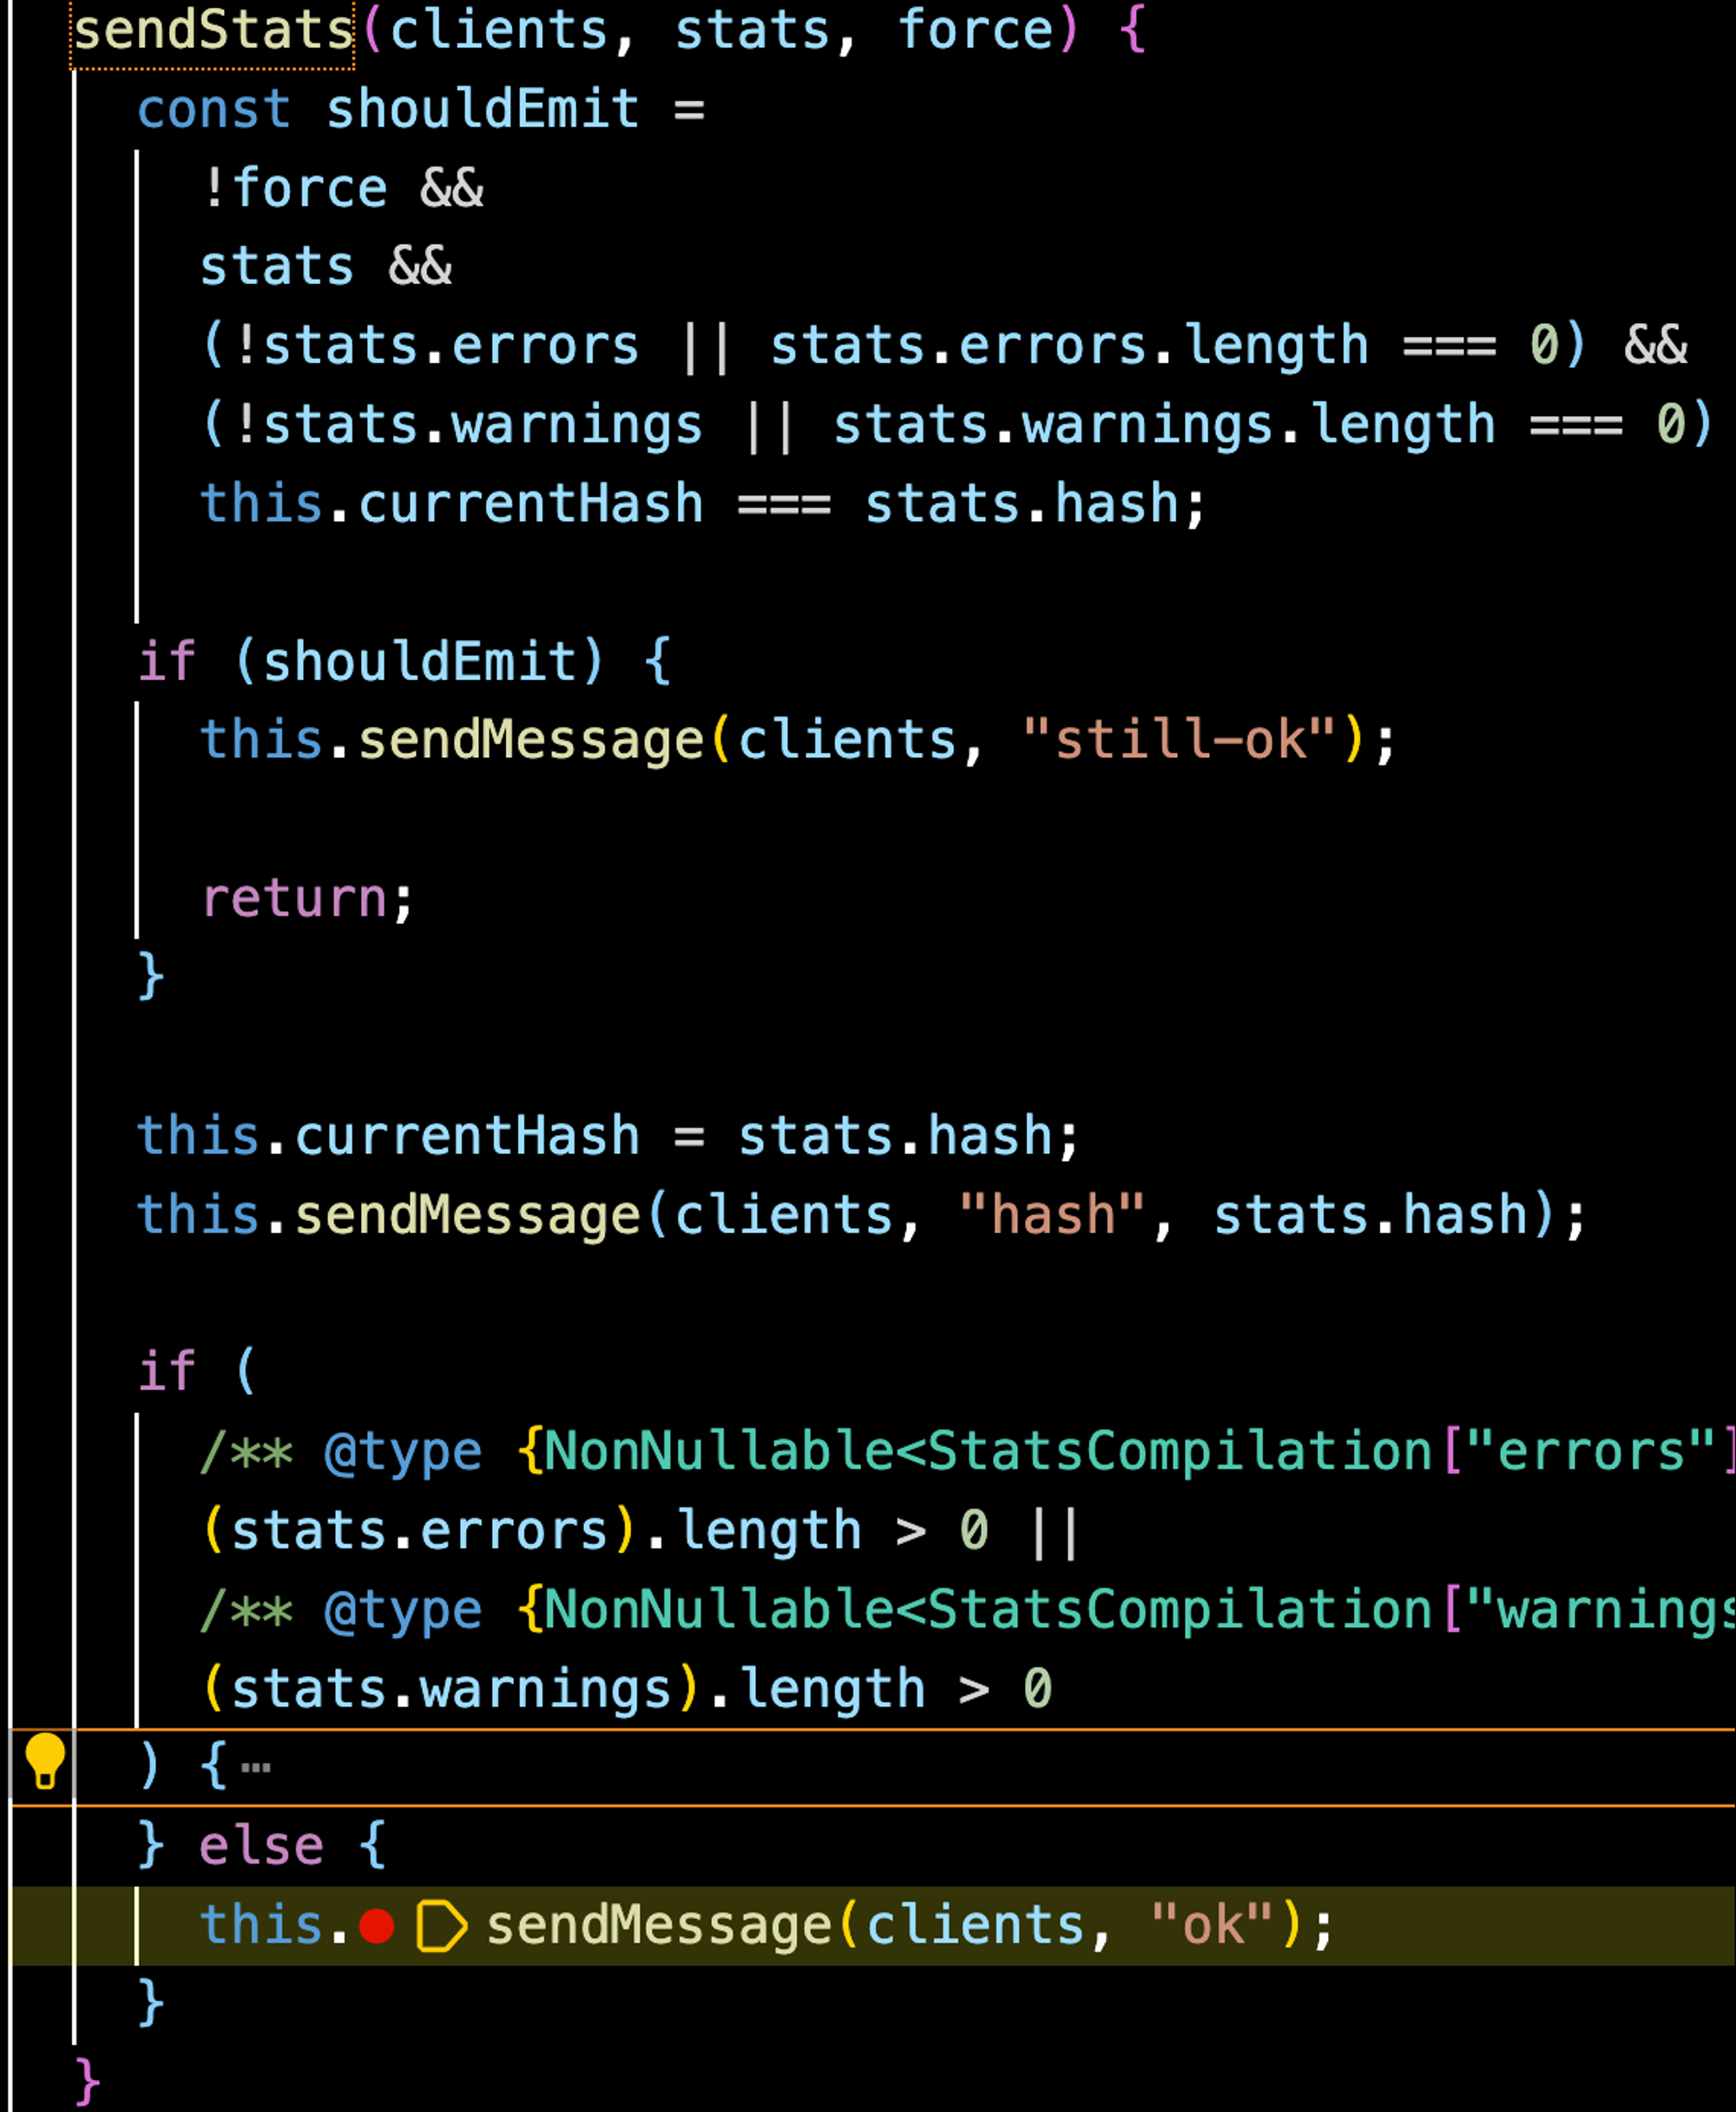Viewport: 1736px width, 2112px height.
Task: Click the yellow inline breakpoint arrow marker
Action: [440, 1926]
